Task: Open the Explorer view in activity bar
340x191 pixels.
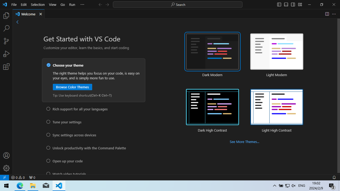Action: pos(6,16)
